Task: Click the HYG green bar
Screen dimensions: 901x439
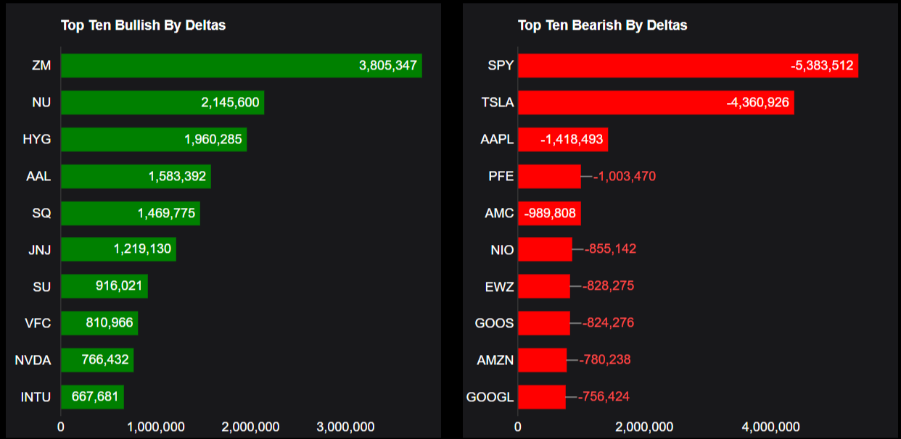Action: click(154, 139)
